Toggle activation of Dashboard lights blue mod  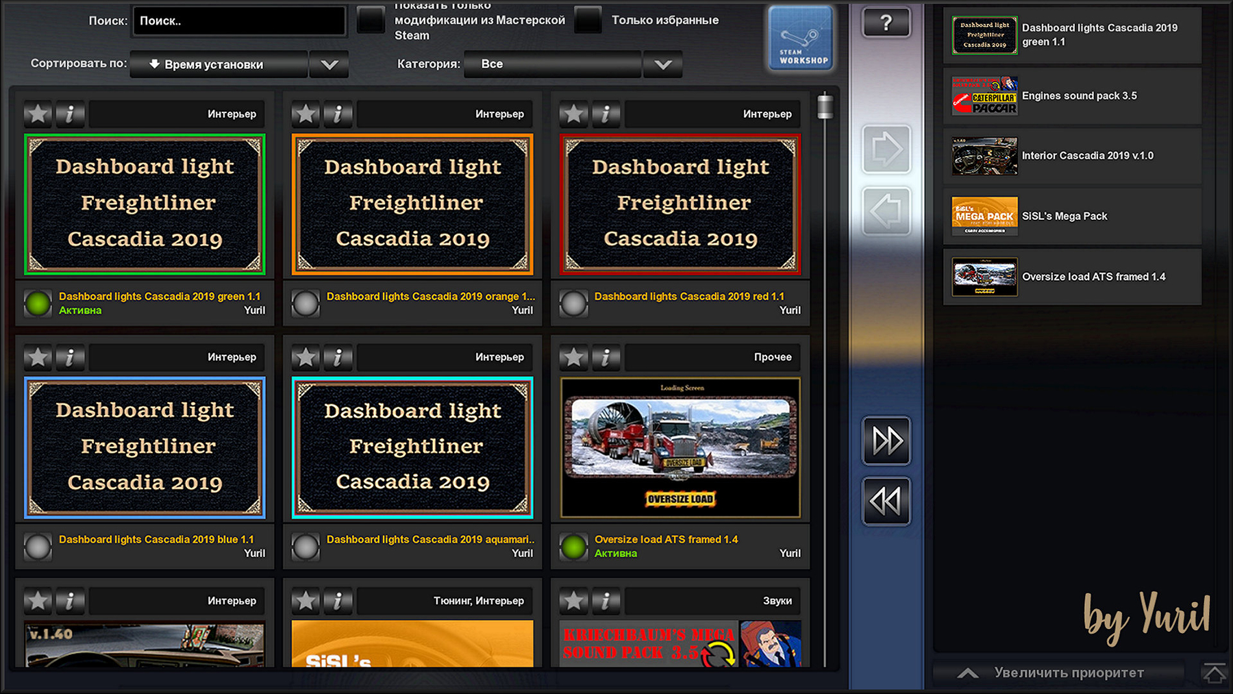(x=38, y=547)
